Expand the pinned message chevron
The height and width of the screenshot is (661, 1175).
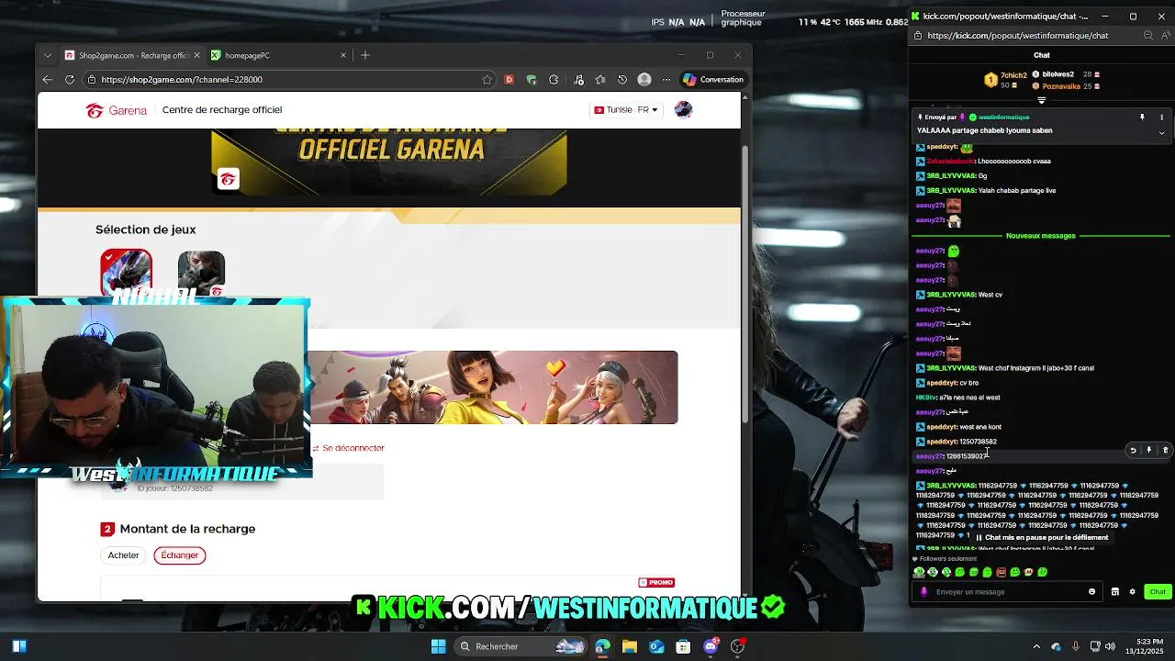click(1161, 132)
